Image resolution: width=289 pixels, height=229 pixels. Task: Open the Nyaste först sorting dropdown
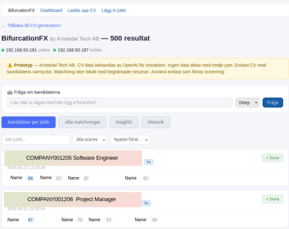[x=130, y=140]
